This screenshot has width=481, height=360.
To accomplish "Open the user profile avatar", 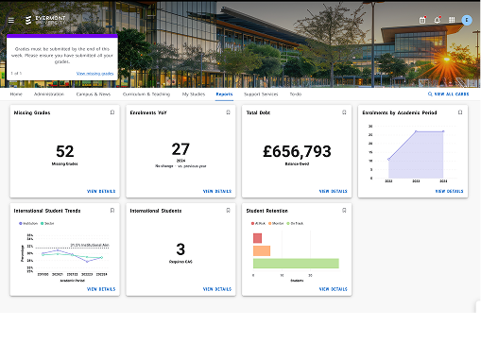I will tap(467, 20).
